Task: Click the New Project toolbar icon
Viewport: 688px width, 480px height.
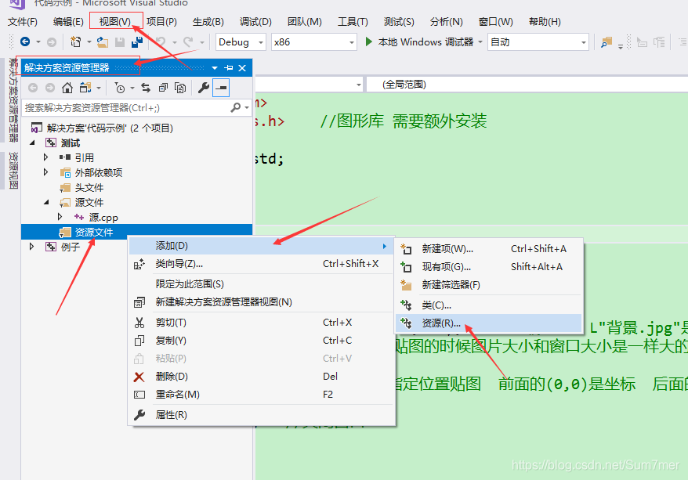Action: point(75,42)
